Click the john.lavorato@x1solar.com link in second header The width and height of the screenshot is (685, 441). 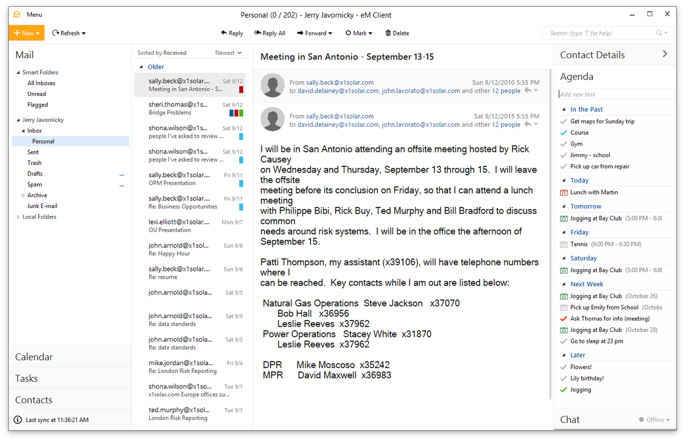point(421,125)
